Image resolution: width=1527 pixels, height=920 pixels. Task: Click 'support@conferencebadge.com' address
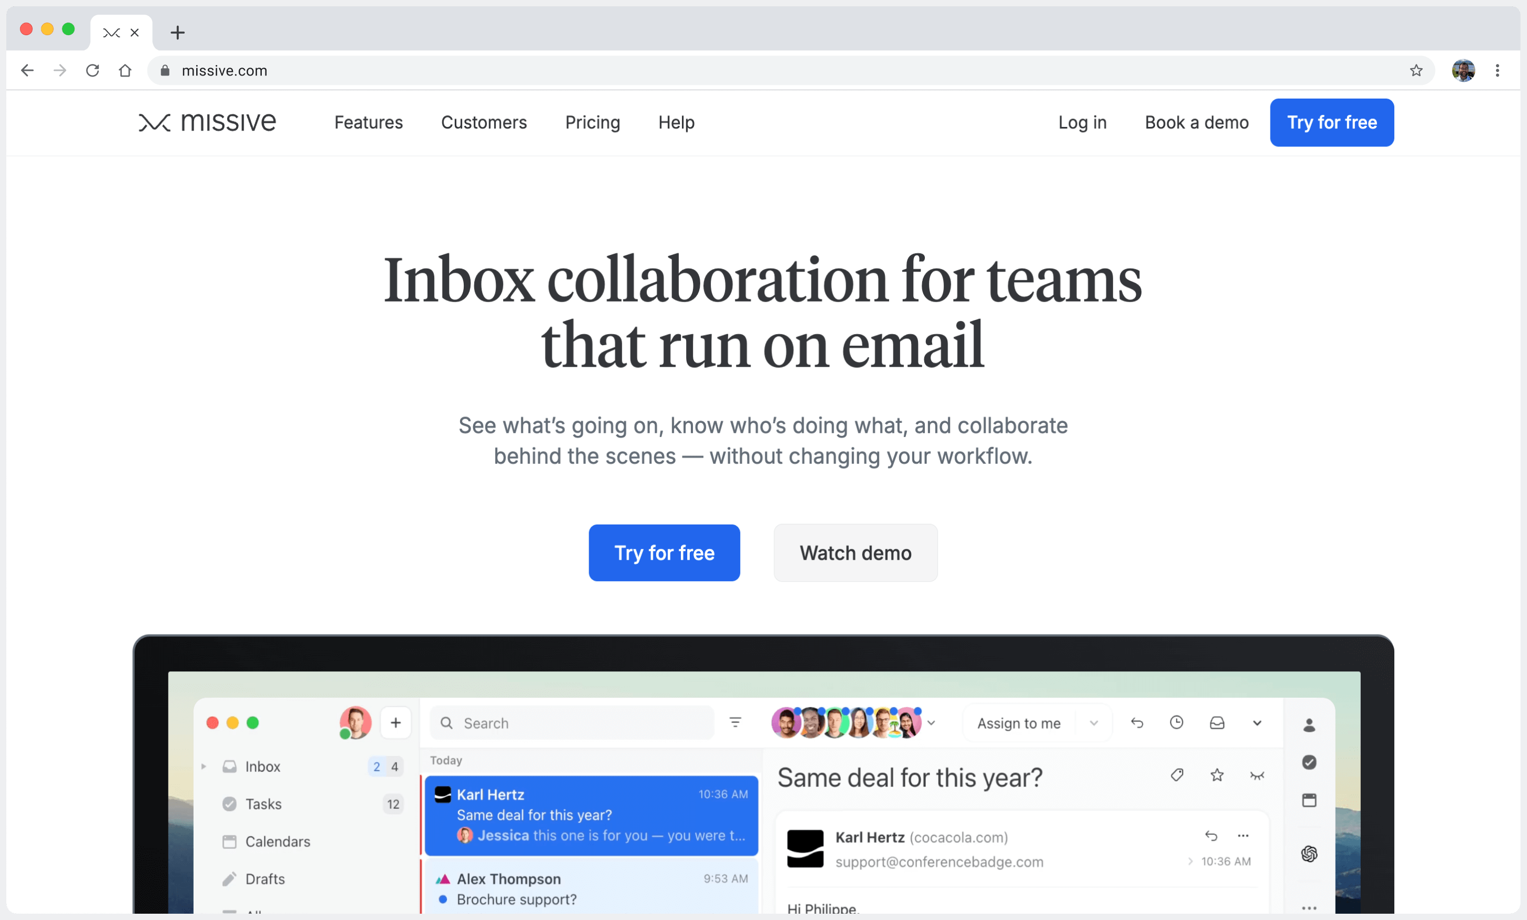[x=939, y=862]
